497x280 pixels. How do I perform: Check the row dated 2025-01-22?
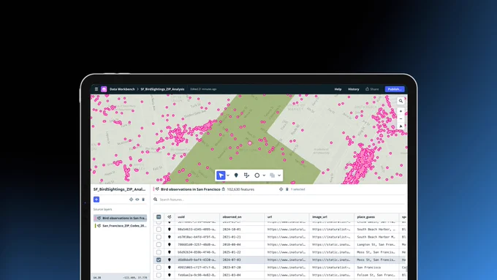[159, 252]
